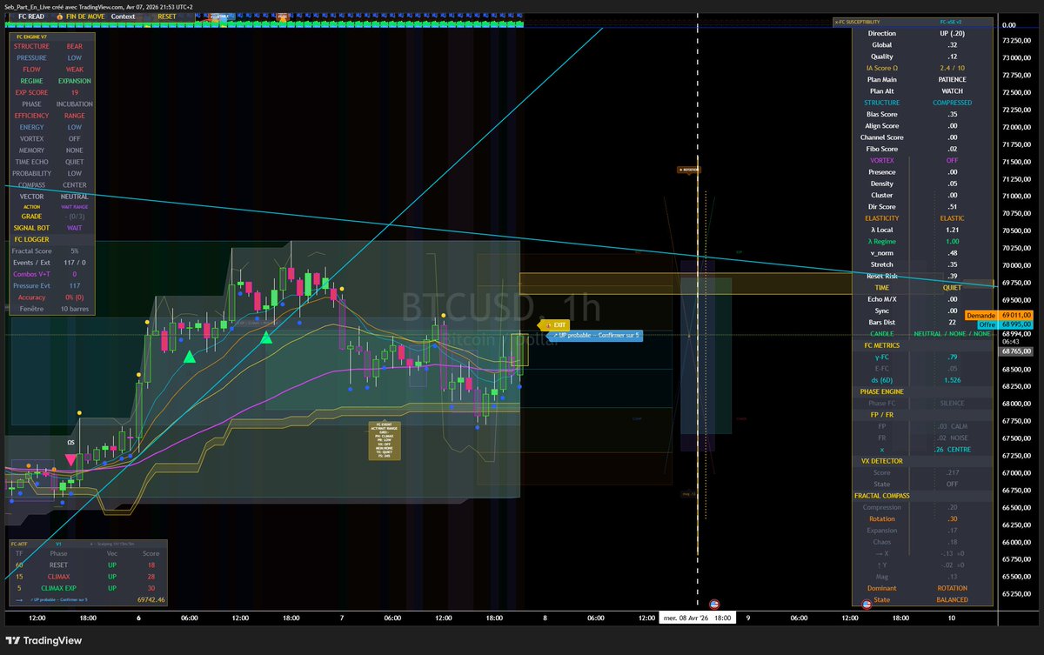Screen dimensions: 1044x655
Task: Click the 60 RESET row in FC-MTF table
Action: click(90, 565)
